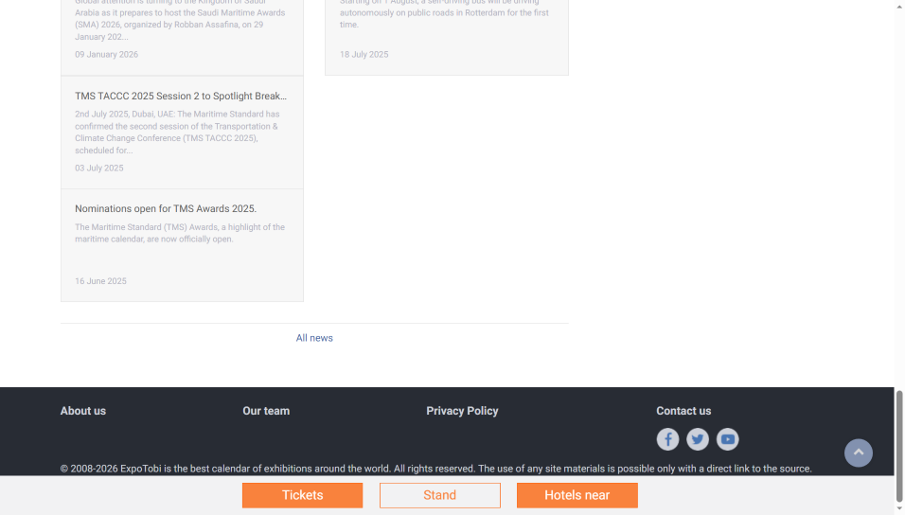Go to Our team page

(x=266, y=411)
